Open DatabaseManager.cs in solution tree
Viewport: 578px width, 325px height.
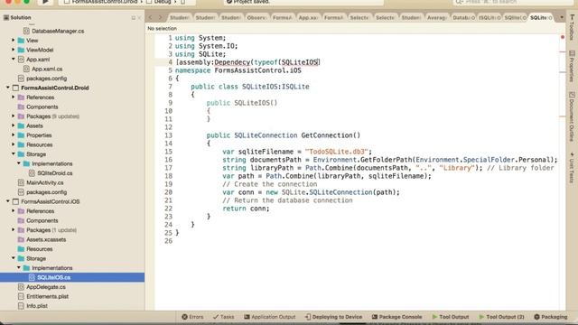pos(58,31)
